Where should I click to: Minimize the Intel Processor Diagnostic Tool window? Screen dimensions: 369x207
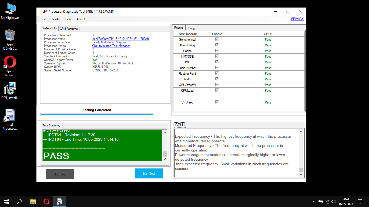(x=276, y=12)
